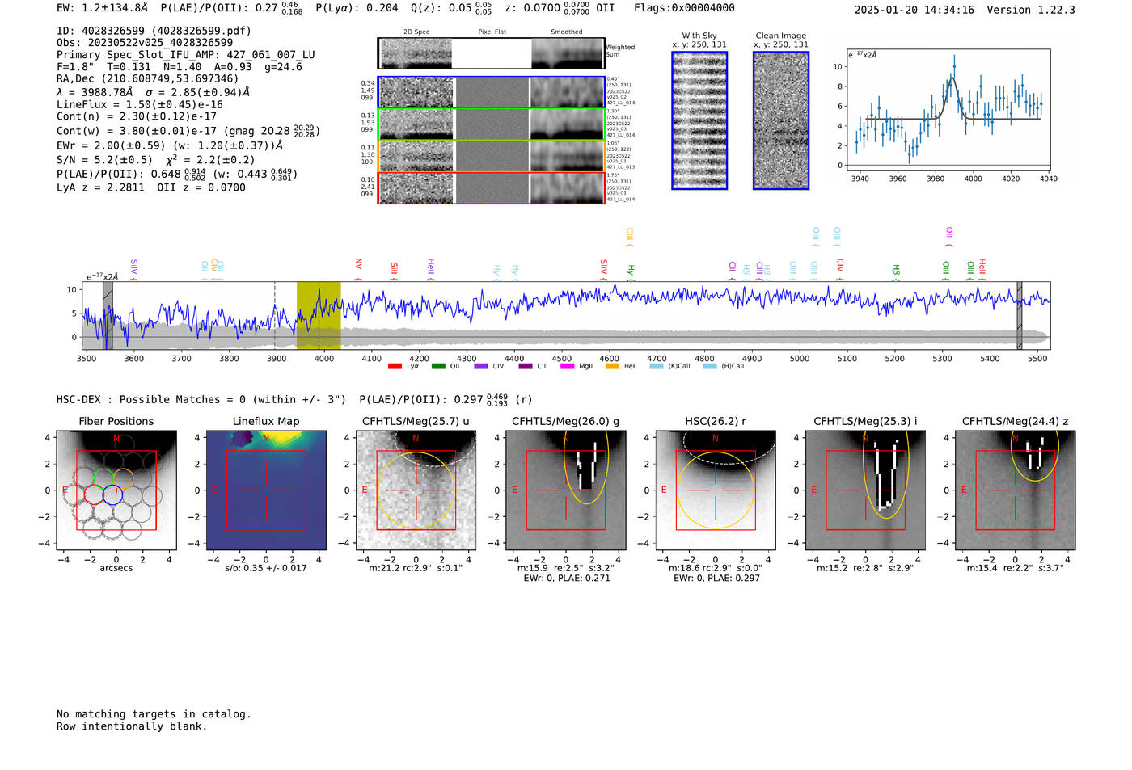
Task: Click the 'Cont(n) = 2.30(±0.12)e-17' value
Action: coord(137,116)
